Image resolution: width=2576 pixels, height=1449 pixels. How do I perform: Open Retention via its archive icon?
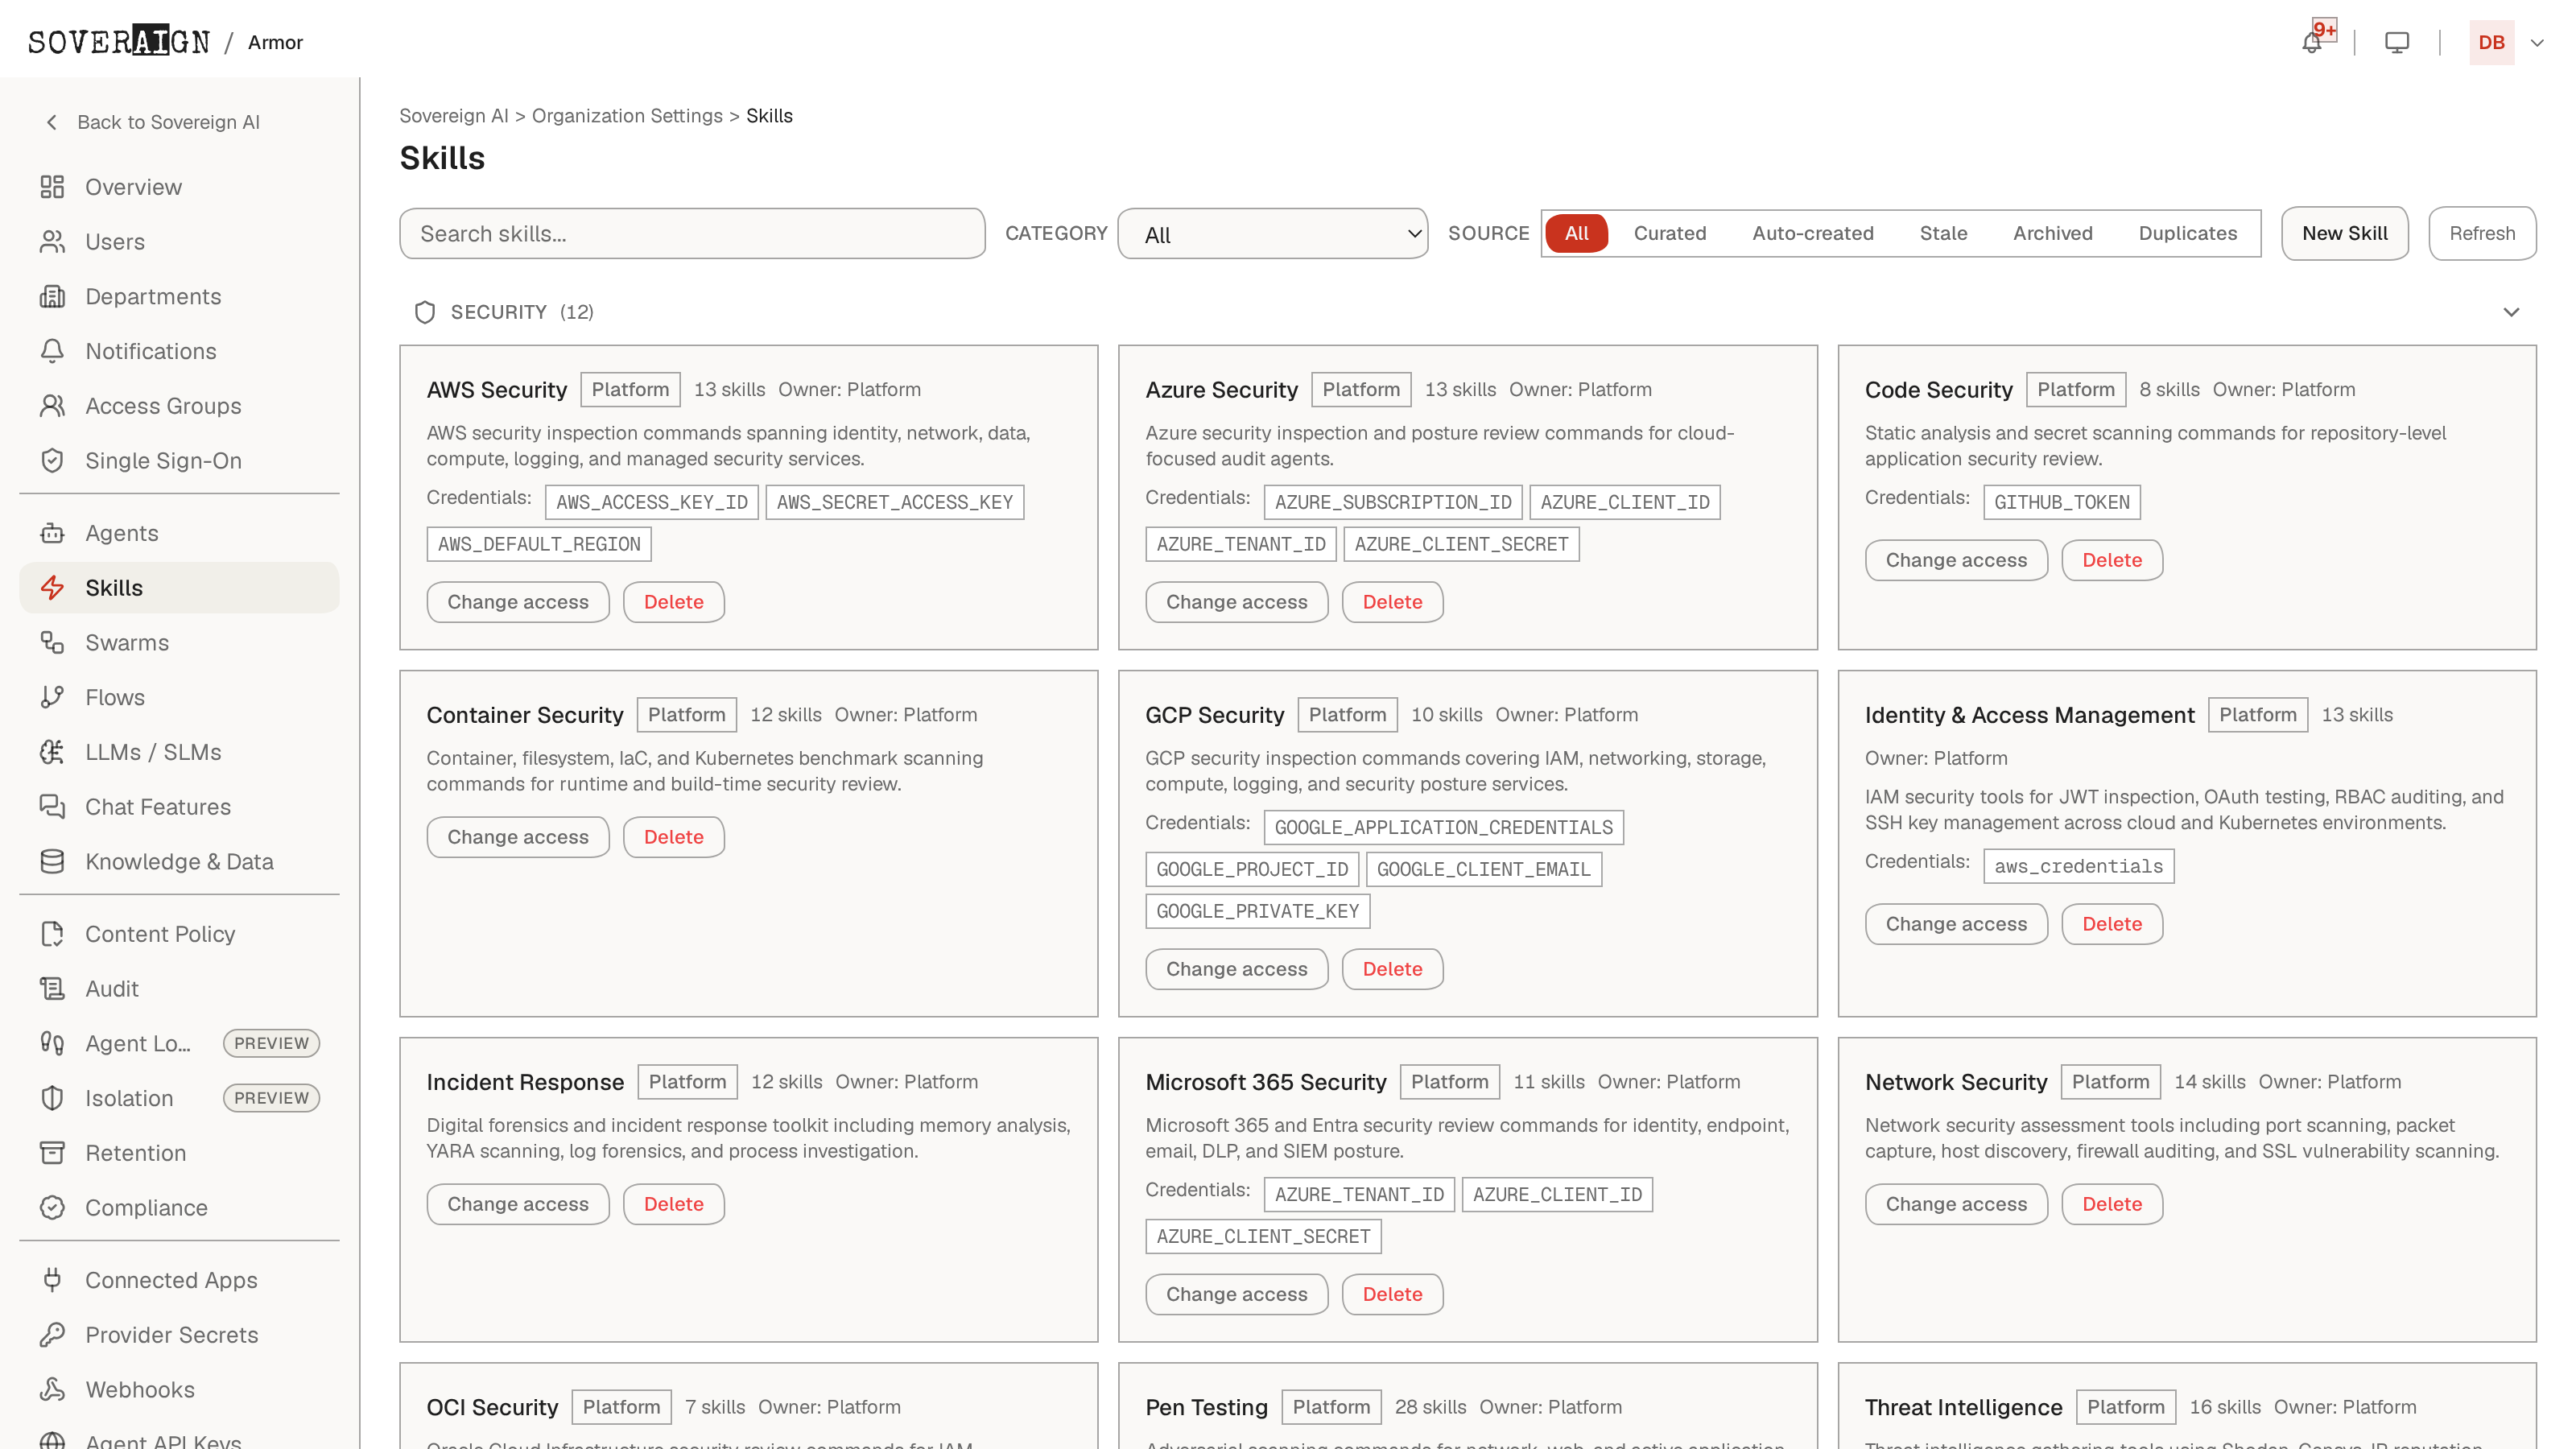[x=52, y=1153]
